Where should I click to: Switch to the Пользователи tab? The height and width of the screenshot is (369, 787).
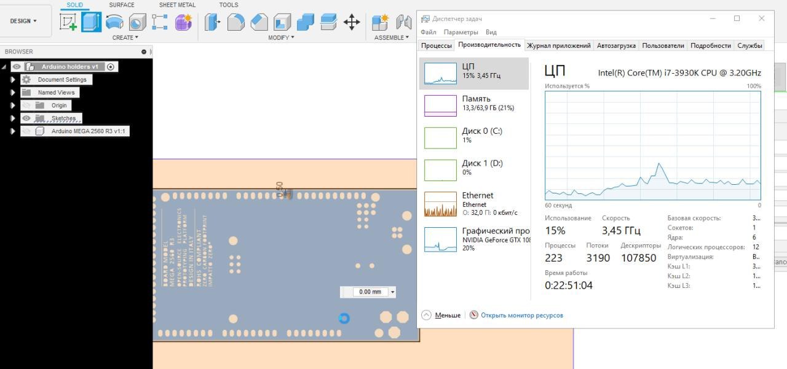point(663,45)
